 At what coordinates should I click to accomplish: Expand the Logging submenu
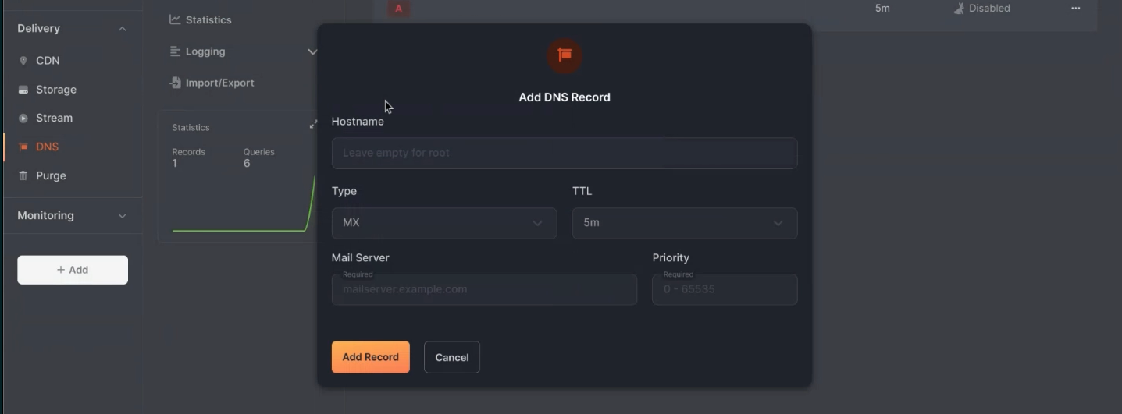tap(312, 51)
